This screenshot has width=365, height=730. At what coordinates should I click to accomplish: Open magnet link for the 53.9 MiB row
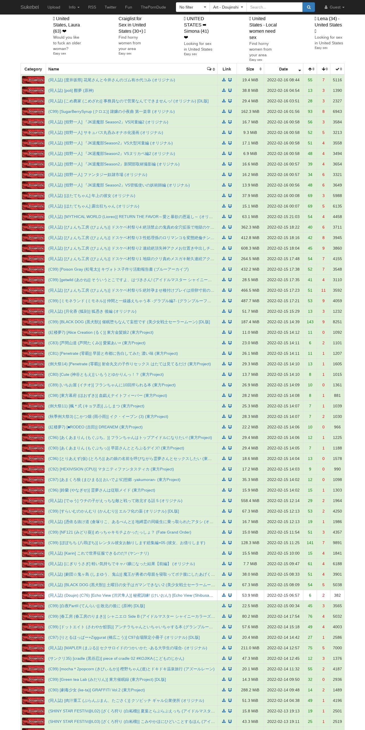tap(230, 595)
